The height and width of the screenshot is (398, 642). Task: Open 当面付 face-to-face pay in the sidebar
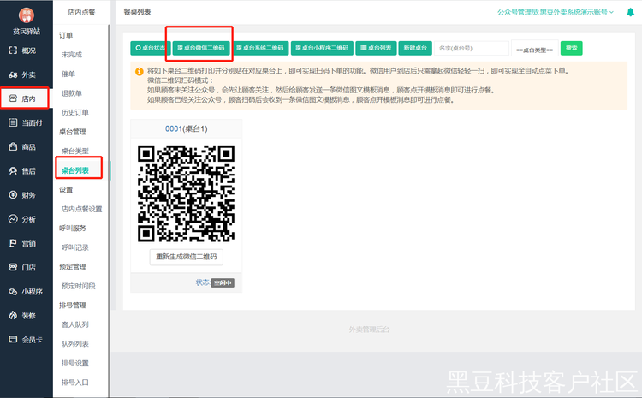click(26, 122)
